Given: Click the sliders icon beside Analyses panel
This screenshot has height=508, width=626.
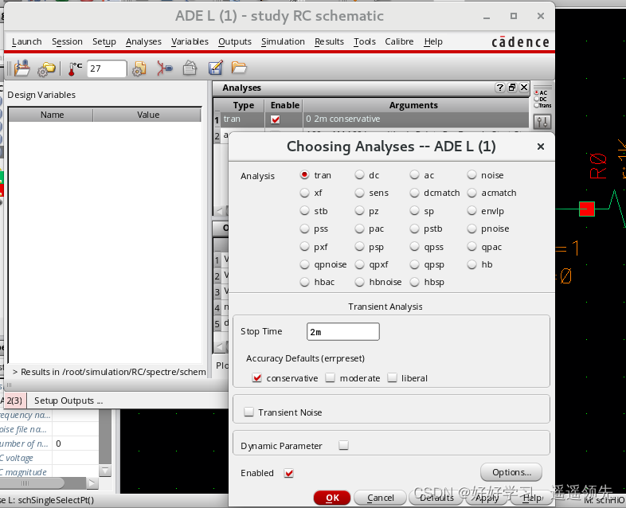Looking at the screenshot, I should [542, 122].
